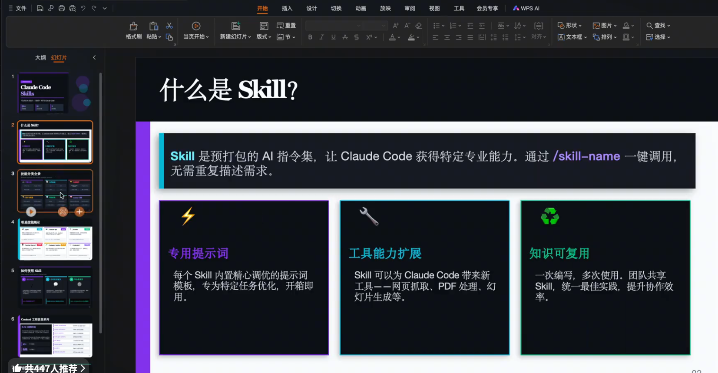Click the Increase Font Size A+ icon
The height and width of the screenshot is (373, 718).
pos(396,26)
